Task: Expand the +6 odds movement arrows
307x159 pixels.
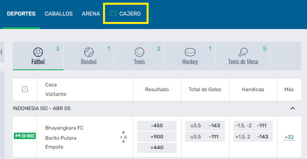Action: coord(123,137)
